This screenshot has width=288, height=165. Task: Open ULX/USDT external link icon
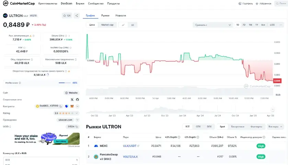138,146
